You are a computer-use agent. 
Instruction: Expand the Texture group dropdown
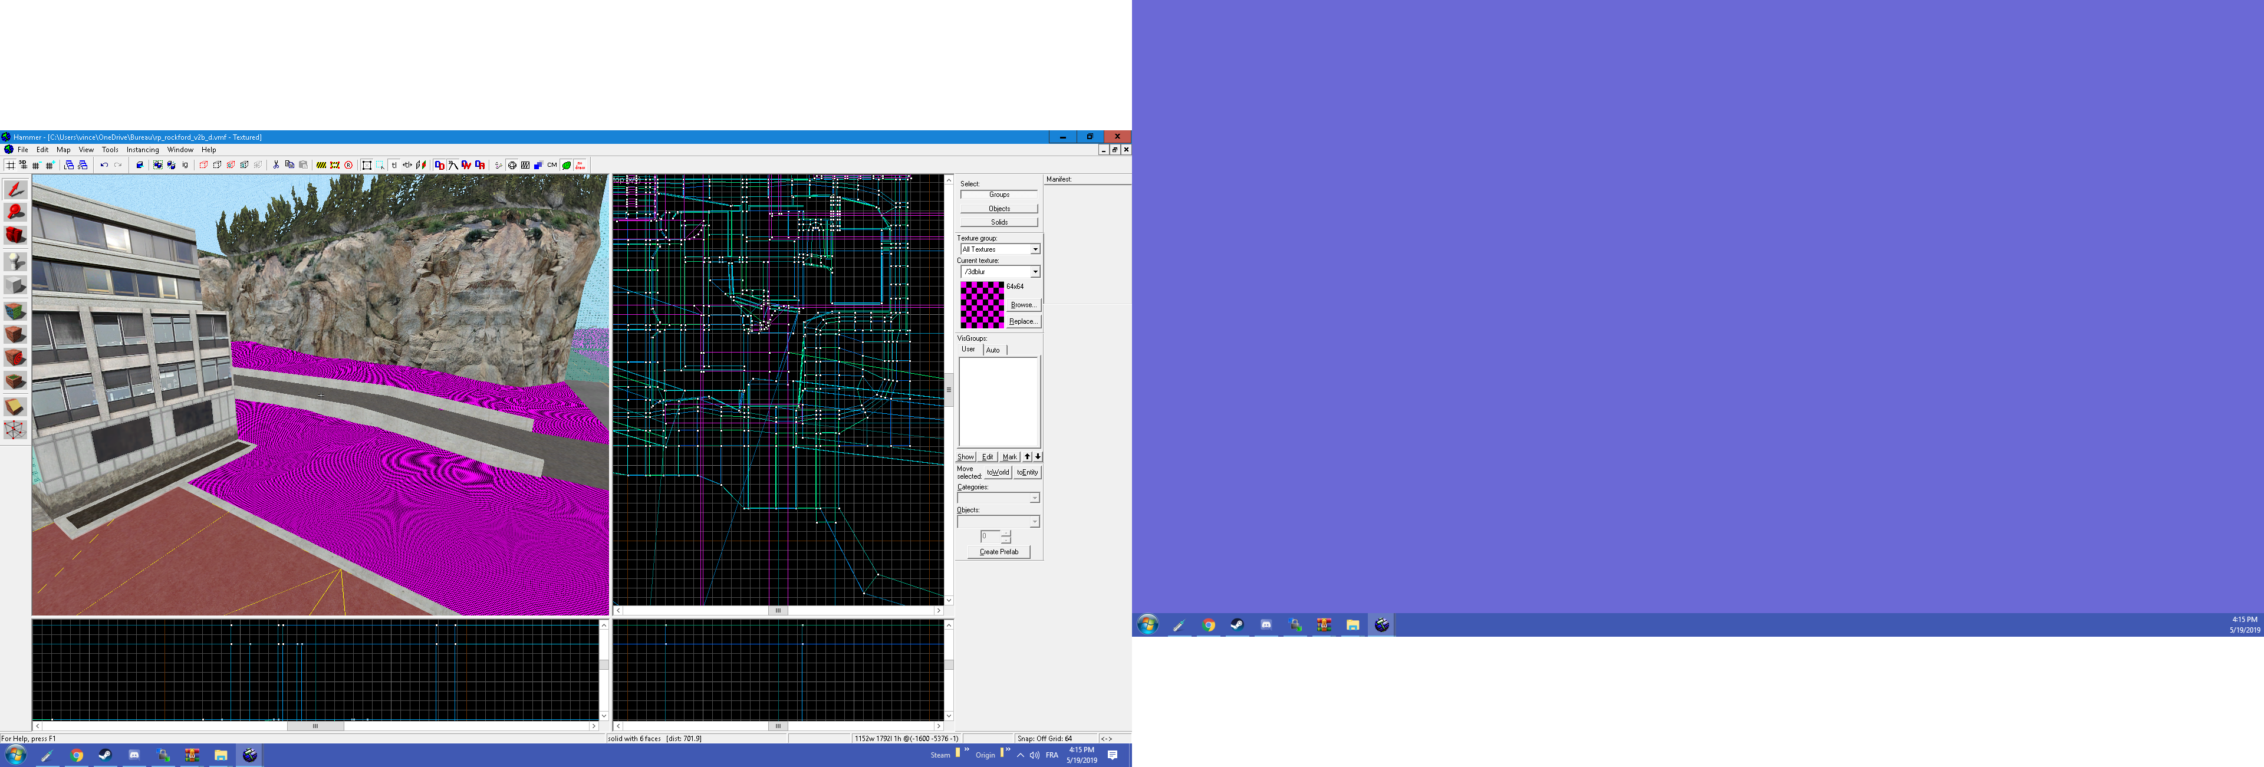1035,249
